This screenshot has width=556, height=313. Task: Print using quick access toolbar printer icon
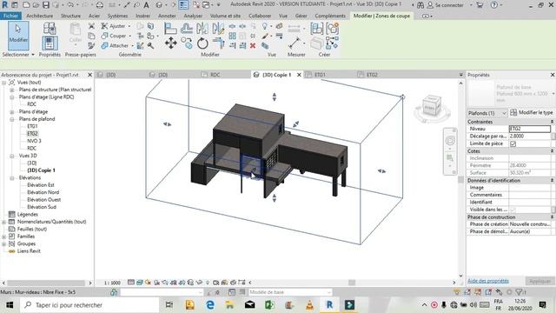click(100, 5)
